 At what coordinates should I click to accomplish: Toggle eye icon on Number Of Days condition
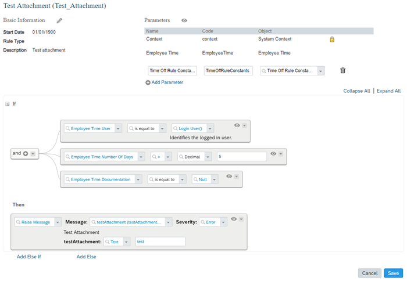[x=273, y=154]
